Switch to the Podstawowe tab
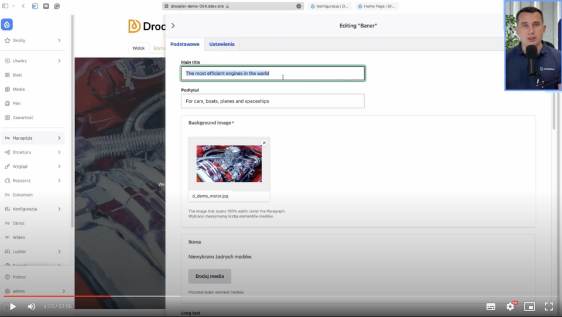 tap(185, 44)
